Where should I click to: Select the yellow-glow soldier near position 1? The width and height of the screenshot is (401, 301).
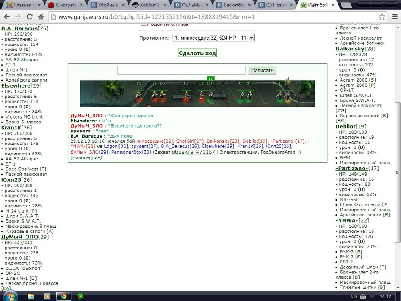pos(288,96)
